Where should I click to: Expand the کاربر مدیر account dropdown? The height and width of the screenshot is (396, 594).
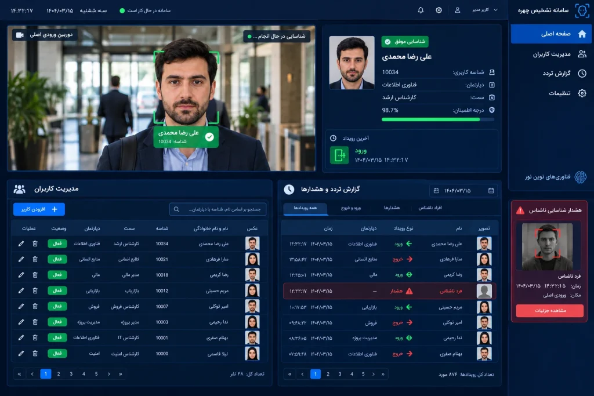pyautogui.click(x=485, y=10)
